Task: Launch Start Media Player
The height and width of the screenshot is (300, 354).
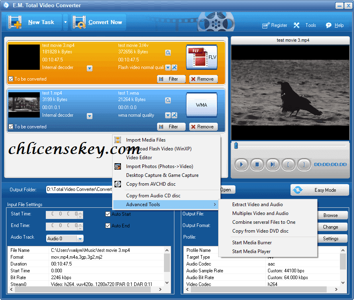Action: pyautogui.click(x=268, y=251)
